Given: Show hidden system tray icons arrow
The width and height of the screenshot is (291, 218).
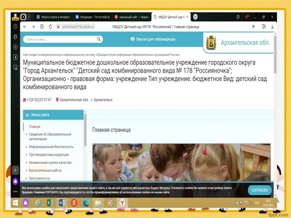Looking at the screenshot, I should coord(232,203).
